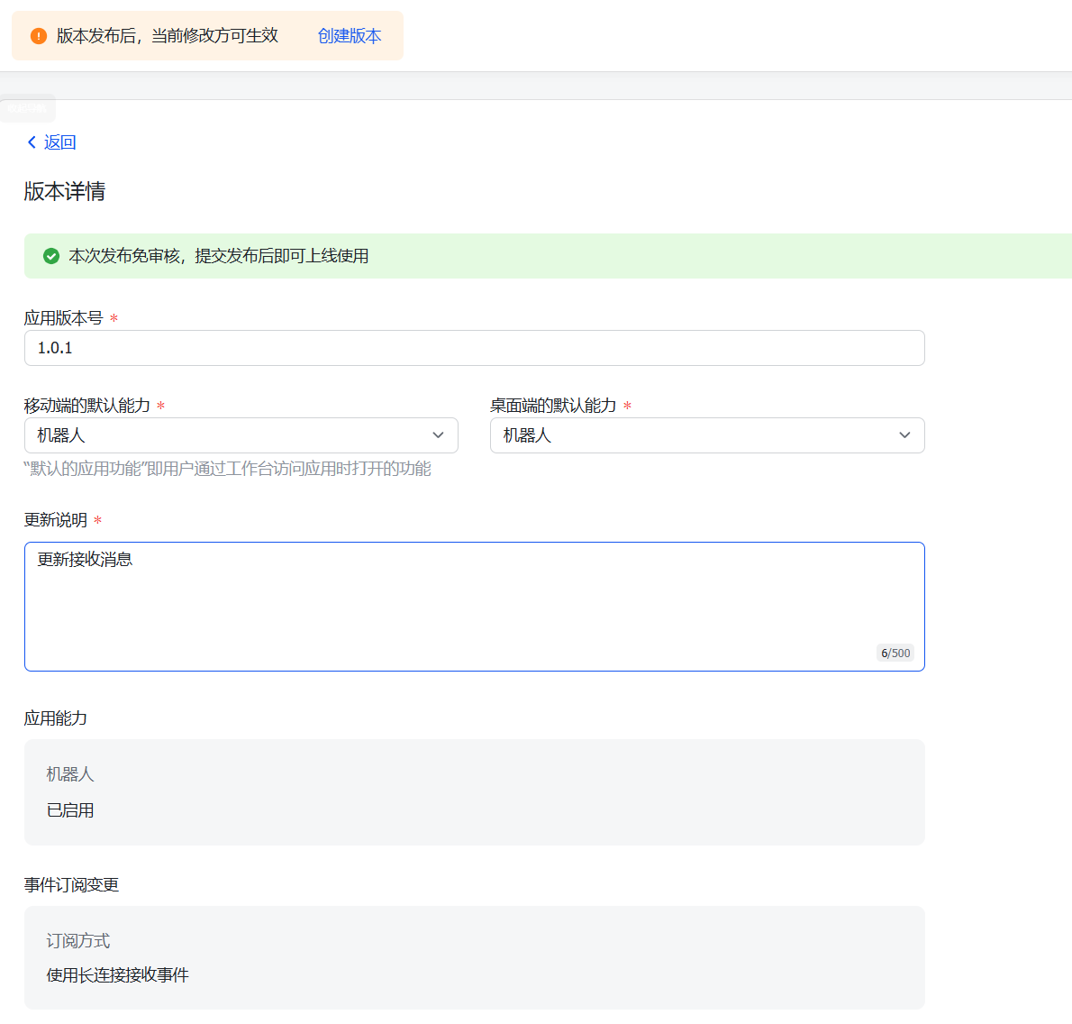Click the back chevron arrow icon
Image resolution: width=1072 pixels, height=1024 pixels.
pos(32,142)
